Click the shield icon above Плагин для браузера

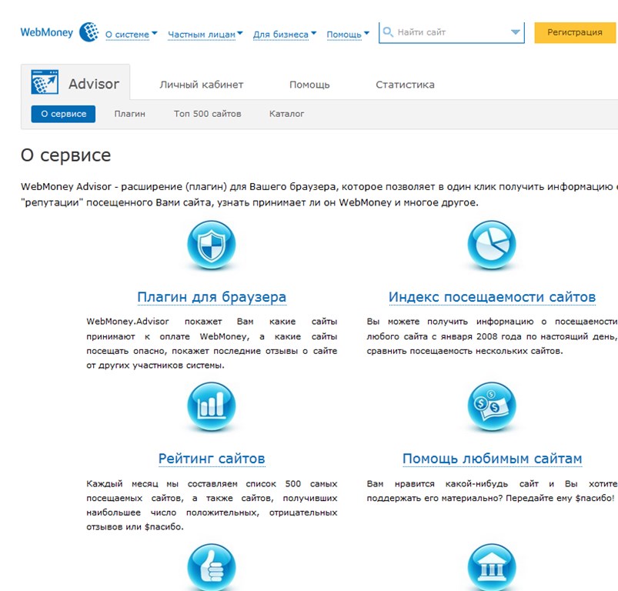(211, 245)
